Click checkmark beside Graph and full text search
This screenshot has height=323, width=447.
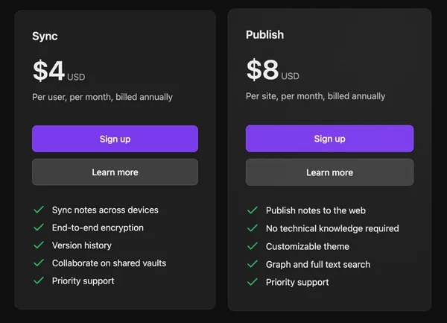[x=253, y=264]
